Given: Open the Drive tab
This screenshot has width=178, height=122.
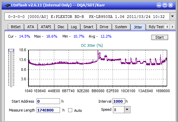Looking at the screenshot, I should click(104, 27).
